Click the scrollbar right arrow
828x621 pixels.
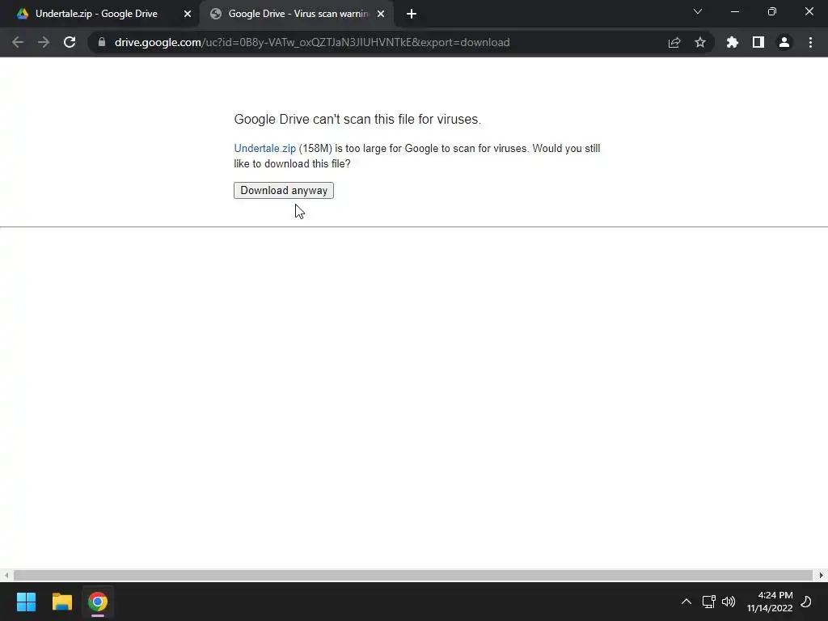click(822, 575)
